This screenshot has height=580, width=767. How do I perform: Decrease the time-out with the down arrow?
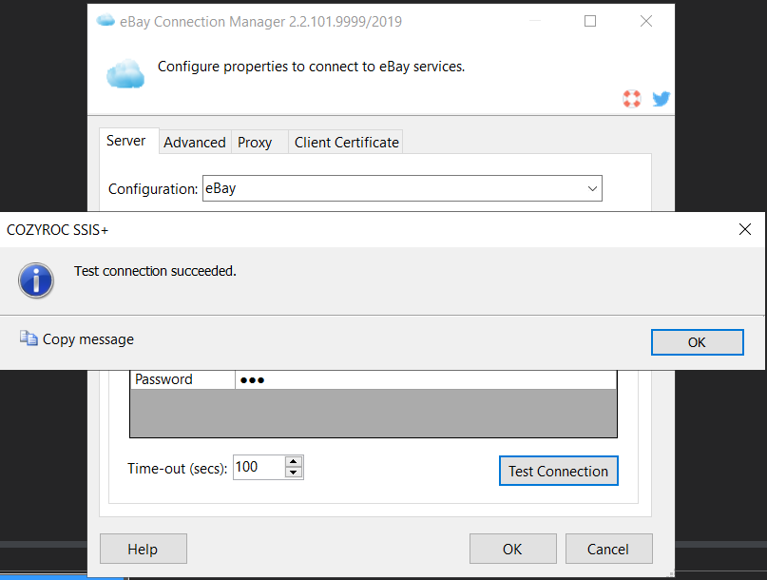tap(294, 473)
